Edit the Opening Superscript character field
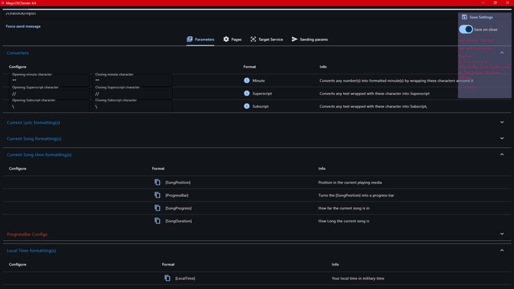Image resolution: width=514 pixels, height=289 pixels. click(x=49, y=93)
